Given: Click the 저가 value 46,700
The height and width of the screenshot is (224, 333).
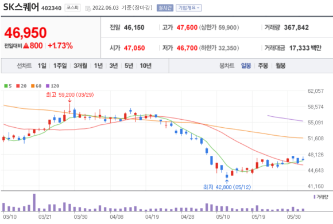Looking at the screenshot, I should tap(187, 48).
